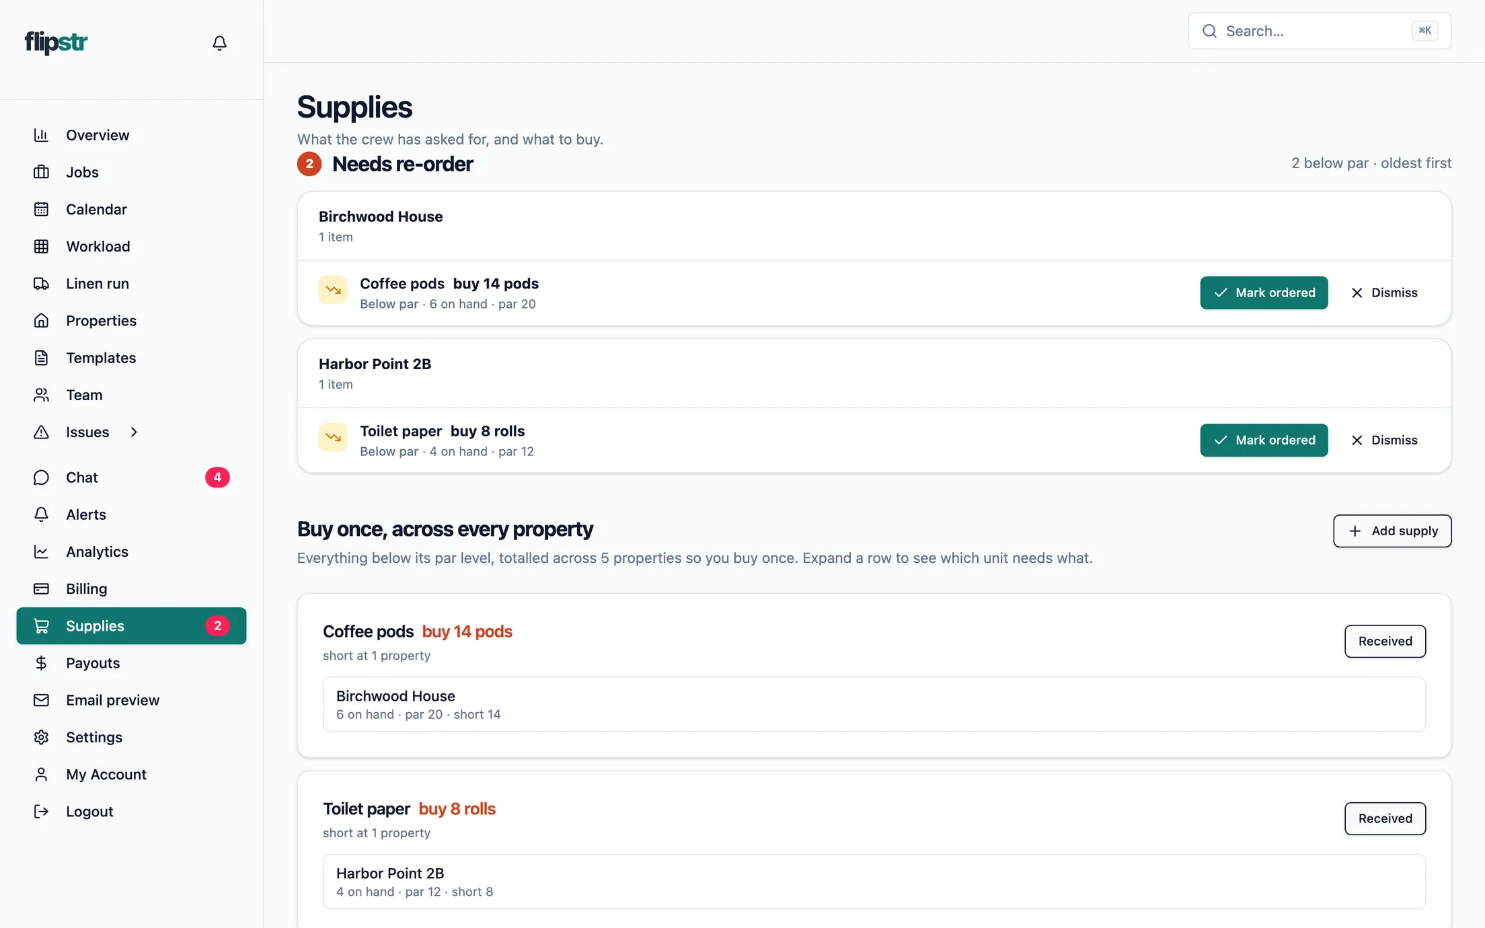This screenshot has height=928, width=1485.
Task: Click the Toilet paper below-par trend icon
Action: click(333, 437)
